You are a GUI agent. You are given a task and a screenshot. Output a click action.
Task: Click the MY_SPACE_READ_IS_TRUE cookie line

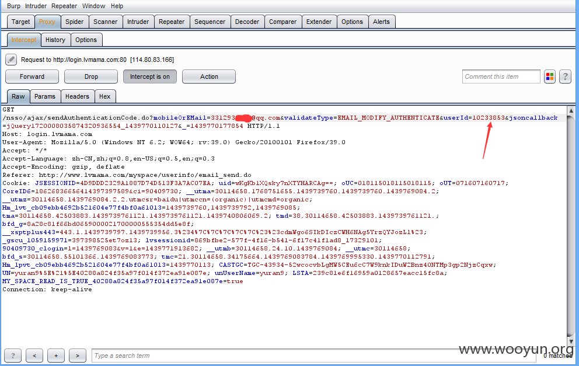[x=123, y=281]
